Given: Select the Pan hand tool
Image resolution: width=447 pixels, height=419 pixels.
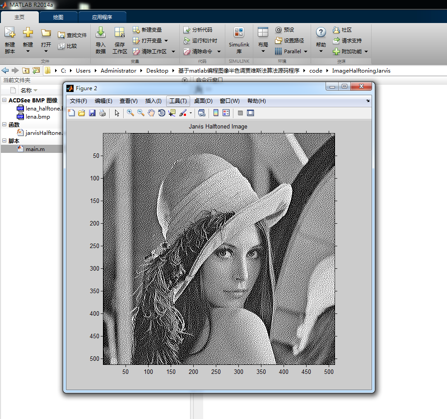Looking at the screenshot, I should pyautogui.click(x=151, y=113).
